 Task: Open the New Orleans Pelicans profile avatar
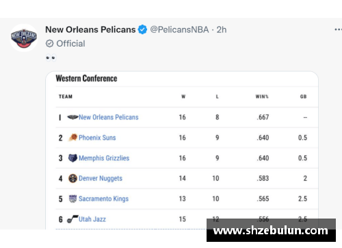pos(24,38)
